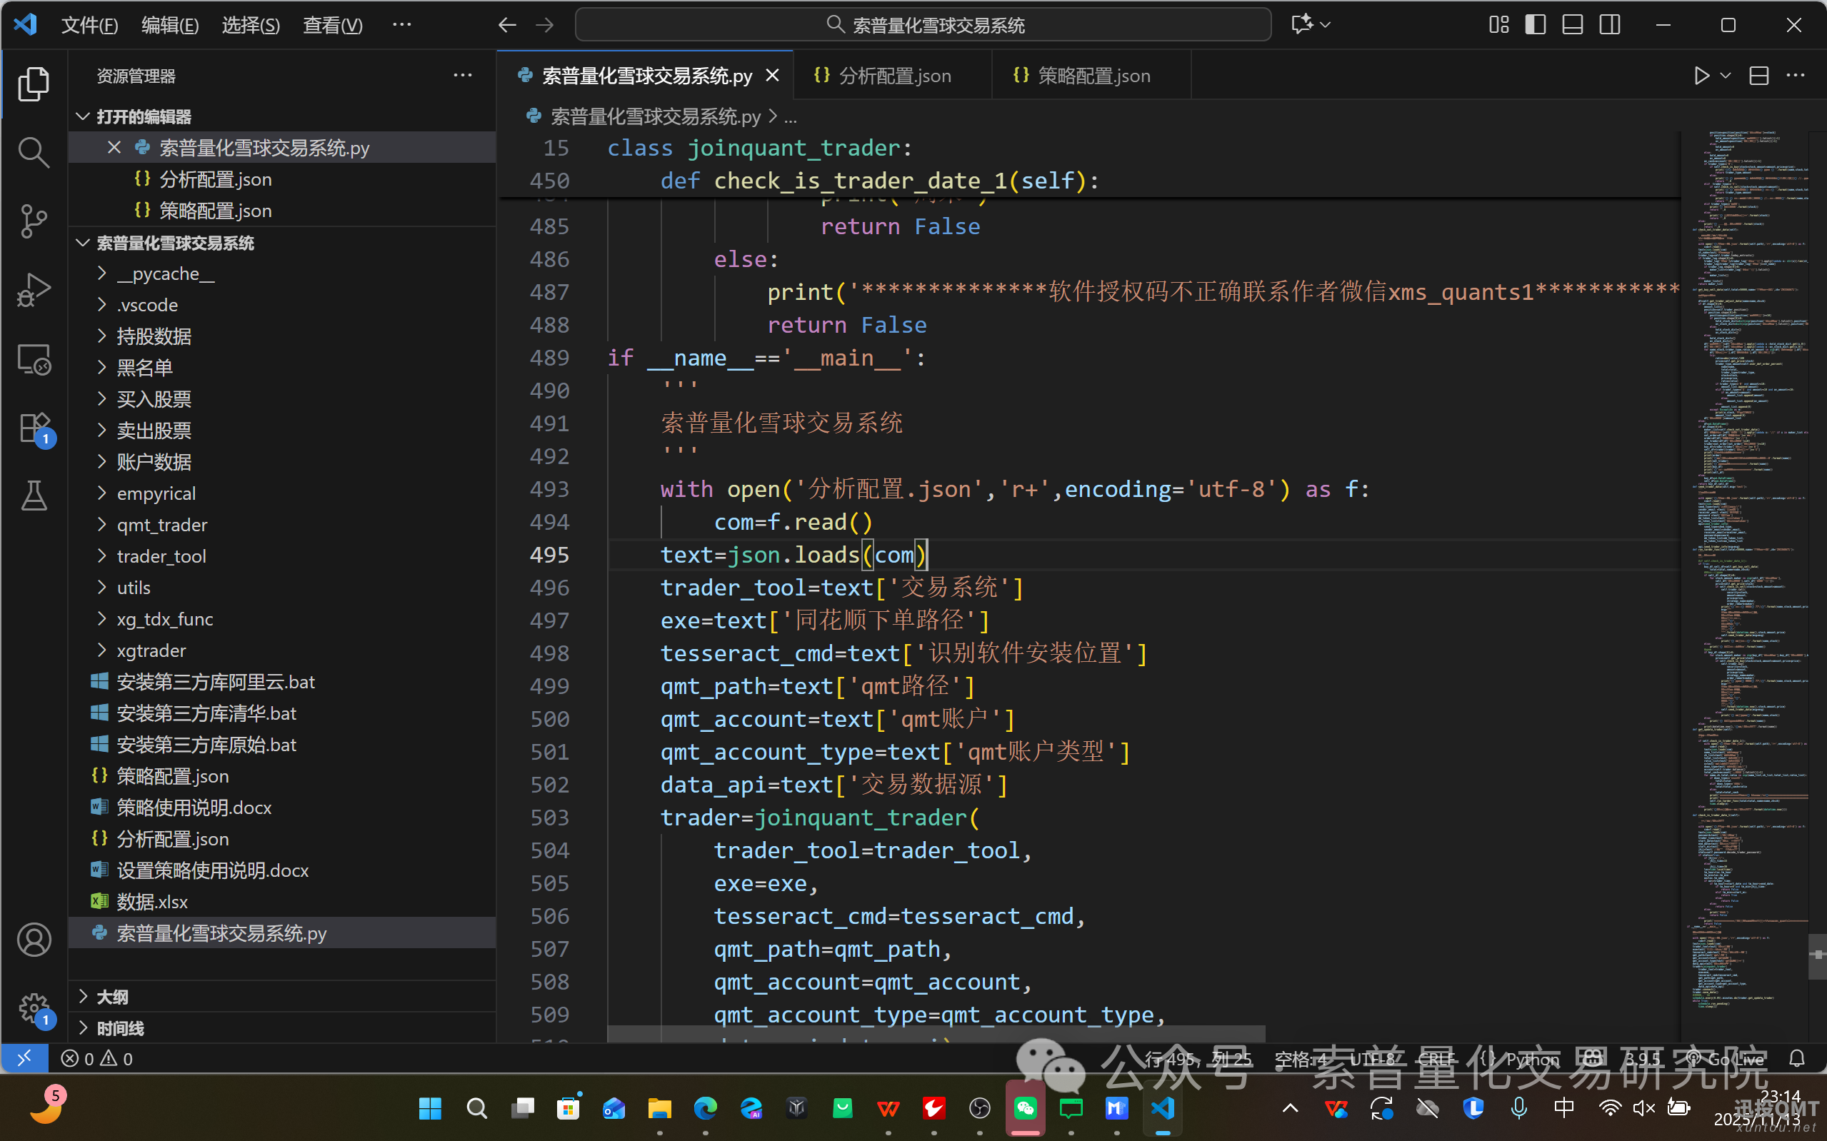This screenshot has width=1827, height=1141.
Task: Open Remote Explorer view
Action: (33, 359)
